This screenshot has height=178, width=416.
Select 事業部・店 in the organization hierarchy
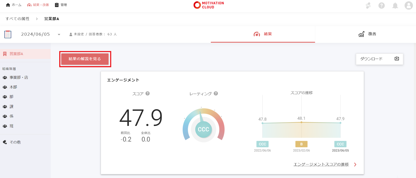click(x=19, y=77)
